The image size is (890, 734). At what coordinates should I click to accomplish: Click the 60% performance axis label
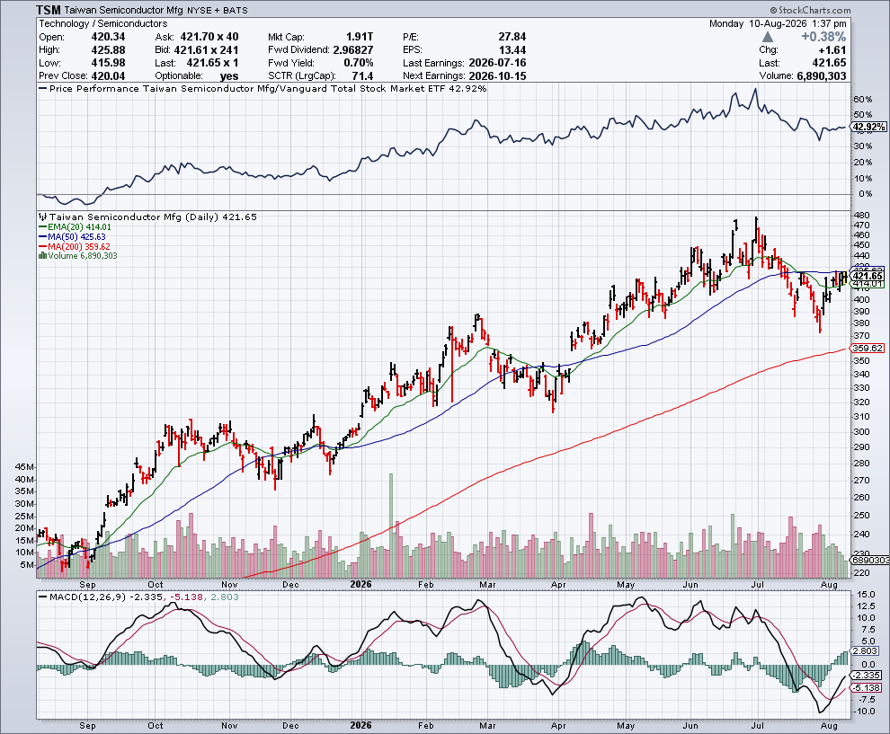pyautogui.click(x=863, y=99)
